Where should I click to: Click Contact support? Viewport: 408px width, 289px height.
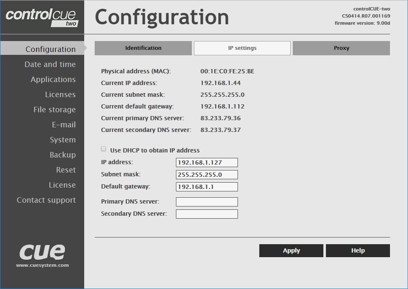[46, 200]
